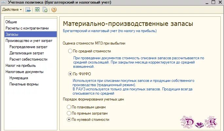Select the Запасы section
224x131 pixels.
[30, 34]
